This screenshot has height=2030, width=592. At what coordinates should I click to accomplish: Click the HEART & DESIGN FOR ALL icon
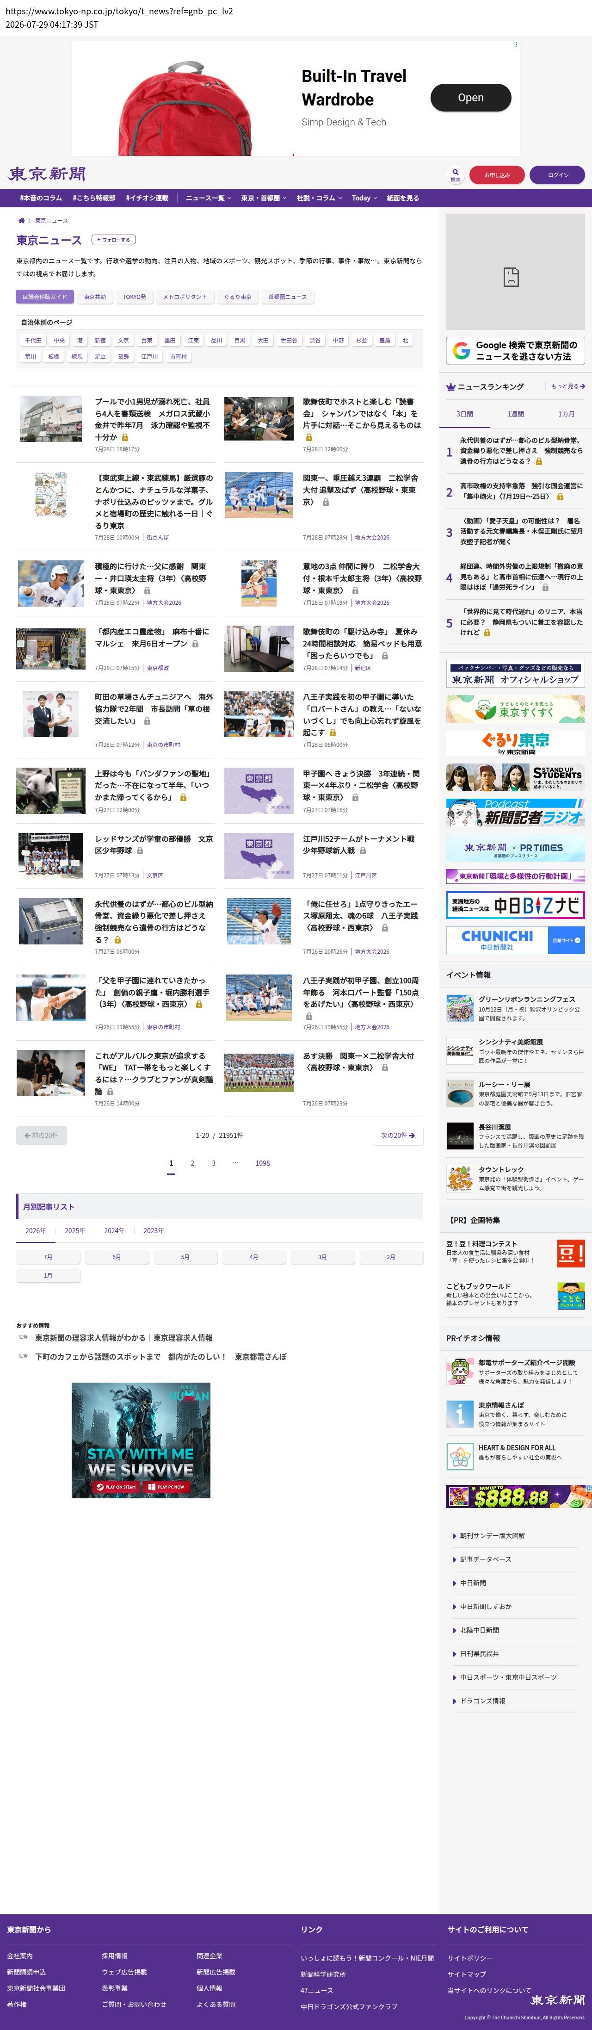[x=460, y=1456]
